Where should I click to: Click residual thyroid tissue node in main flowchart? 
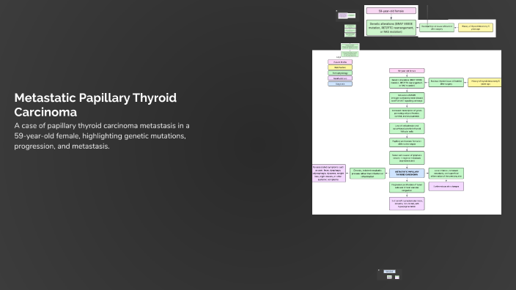tap(446, 82)
